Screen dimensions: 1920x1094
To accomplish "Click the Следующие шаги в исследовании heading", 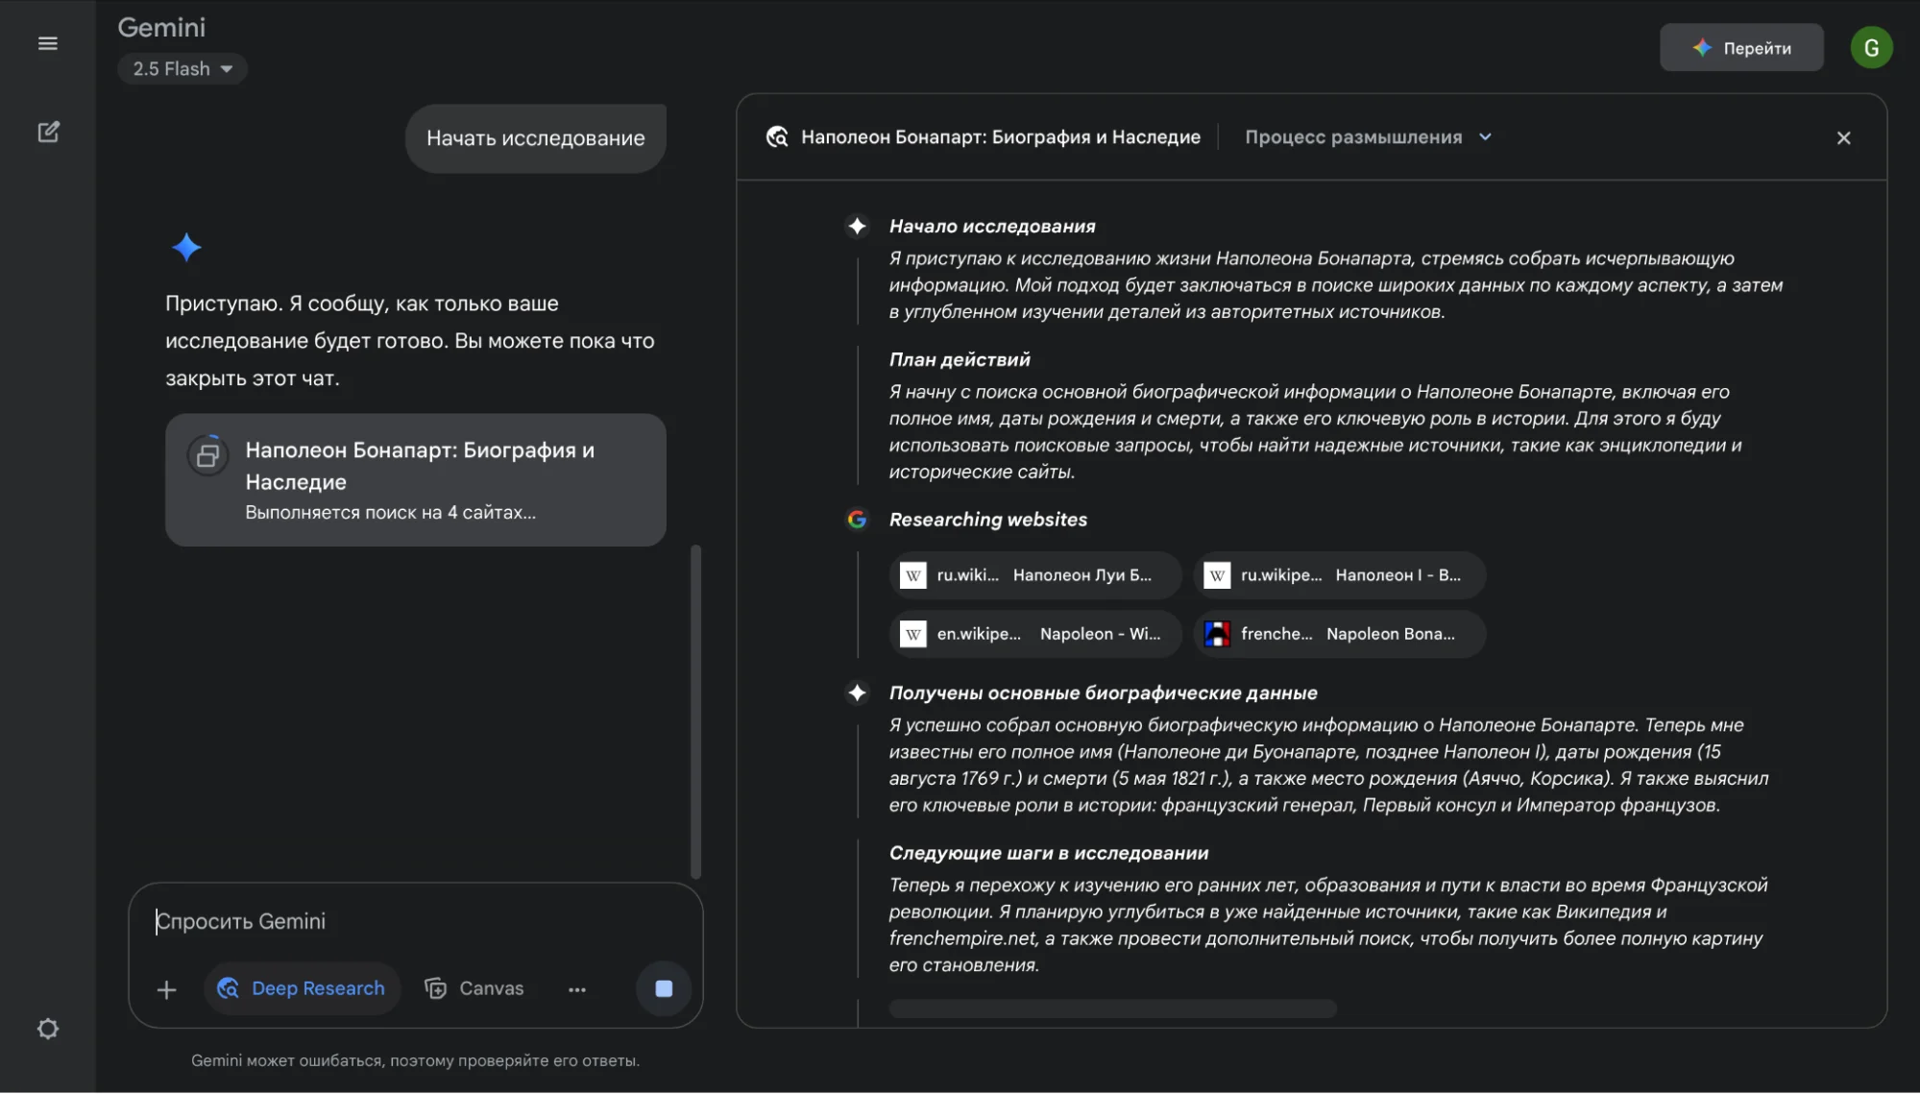I will point(1049,854).
